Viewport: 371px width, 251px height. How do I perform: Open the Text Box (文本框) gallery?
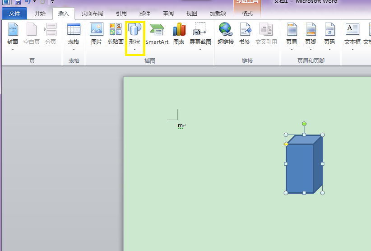[352, 37]
